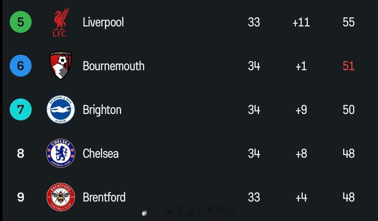The width and height of the screenshot is (378, 221).
Task: Click the position number 8
Action: click(x=20, y=154)
